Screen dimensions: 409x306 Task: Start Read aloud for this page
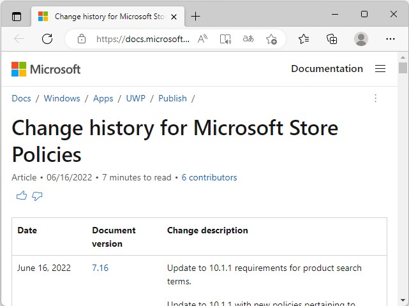click(202, 39)
